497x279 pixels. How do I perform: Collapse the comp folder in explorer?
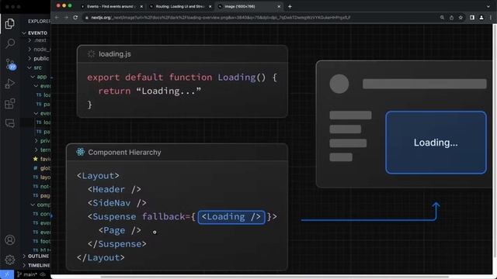tap(40, 205)
